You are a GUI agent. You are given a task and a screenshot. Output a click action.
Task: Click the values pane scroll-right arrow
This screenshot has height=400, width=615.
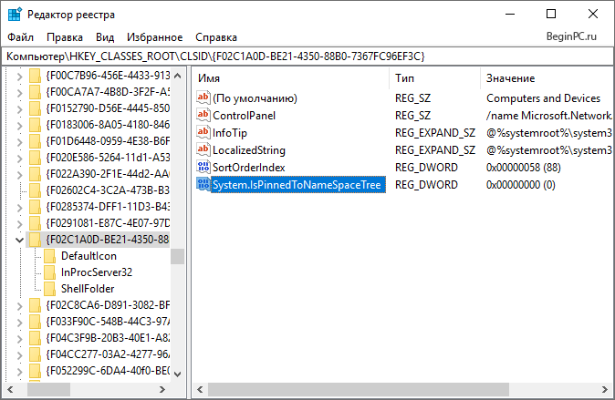pyautogui.click(x=604, y=389)
